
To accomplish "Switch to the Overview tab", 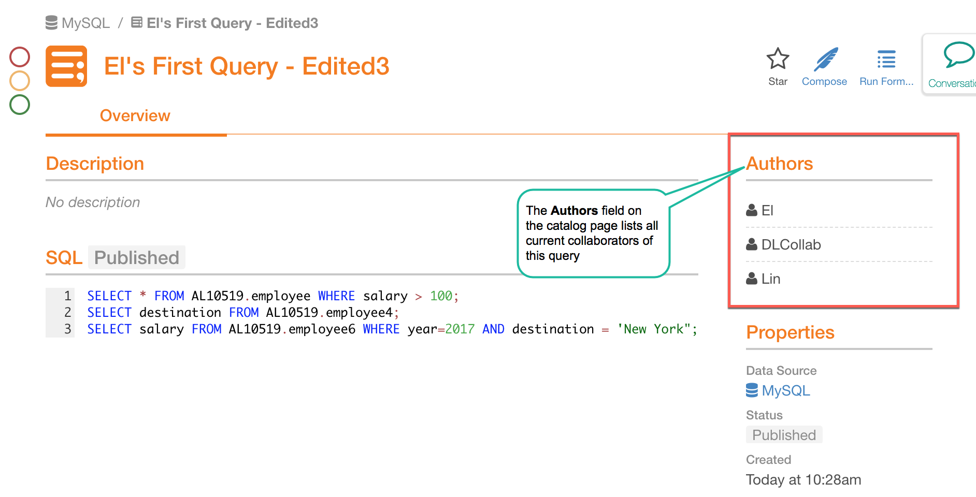I will click(x=135, y=115).
